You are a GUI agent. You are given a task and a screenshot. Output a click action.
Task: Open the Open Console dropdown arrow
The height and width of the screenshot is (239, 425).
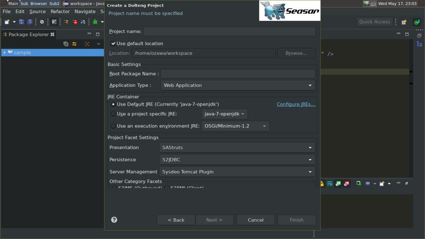pos(389,184)
